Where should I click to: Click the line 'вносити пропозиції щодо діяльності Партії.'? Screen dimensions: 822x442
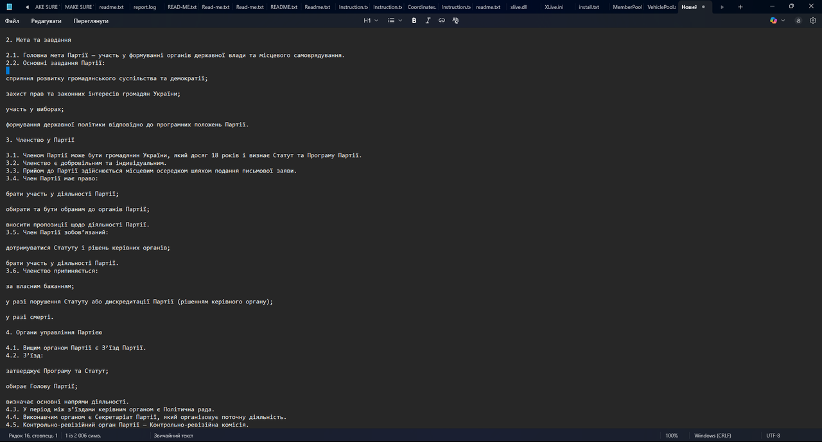point(78,225)
